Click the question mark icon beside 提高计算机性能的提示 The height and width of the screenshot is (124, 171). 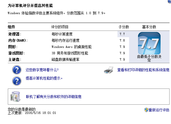(17, 81)
